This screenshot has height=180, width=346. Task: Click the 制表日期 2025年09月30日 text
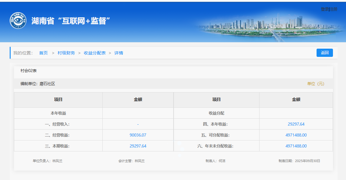[x=299, y=161]
